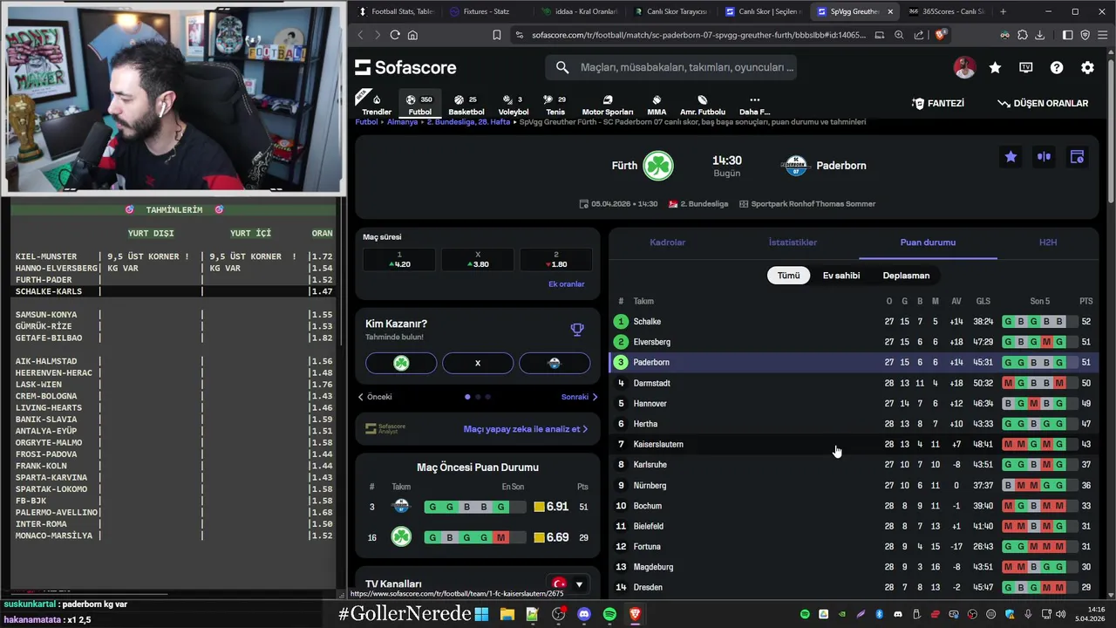Screen dimensions: 1116x628
Task: Click the Brave shields lion icon
Action: 940,35
